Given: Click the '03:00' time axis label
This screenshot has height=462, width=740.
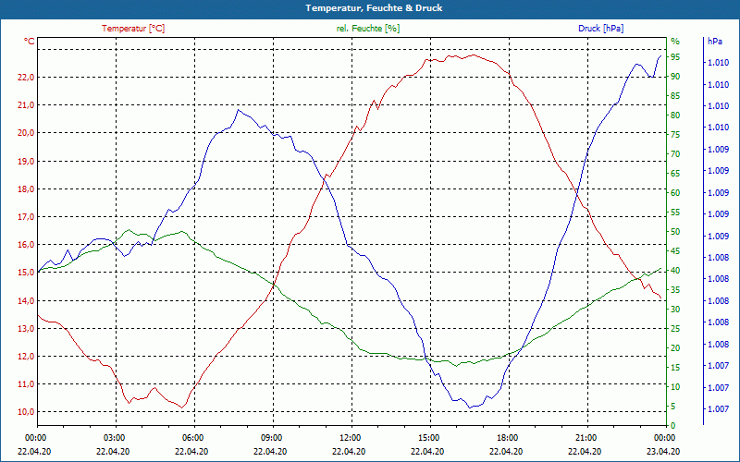Looking at the screenshot, I should (x=113, y=438).
